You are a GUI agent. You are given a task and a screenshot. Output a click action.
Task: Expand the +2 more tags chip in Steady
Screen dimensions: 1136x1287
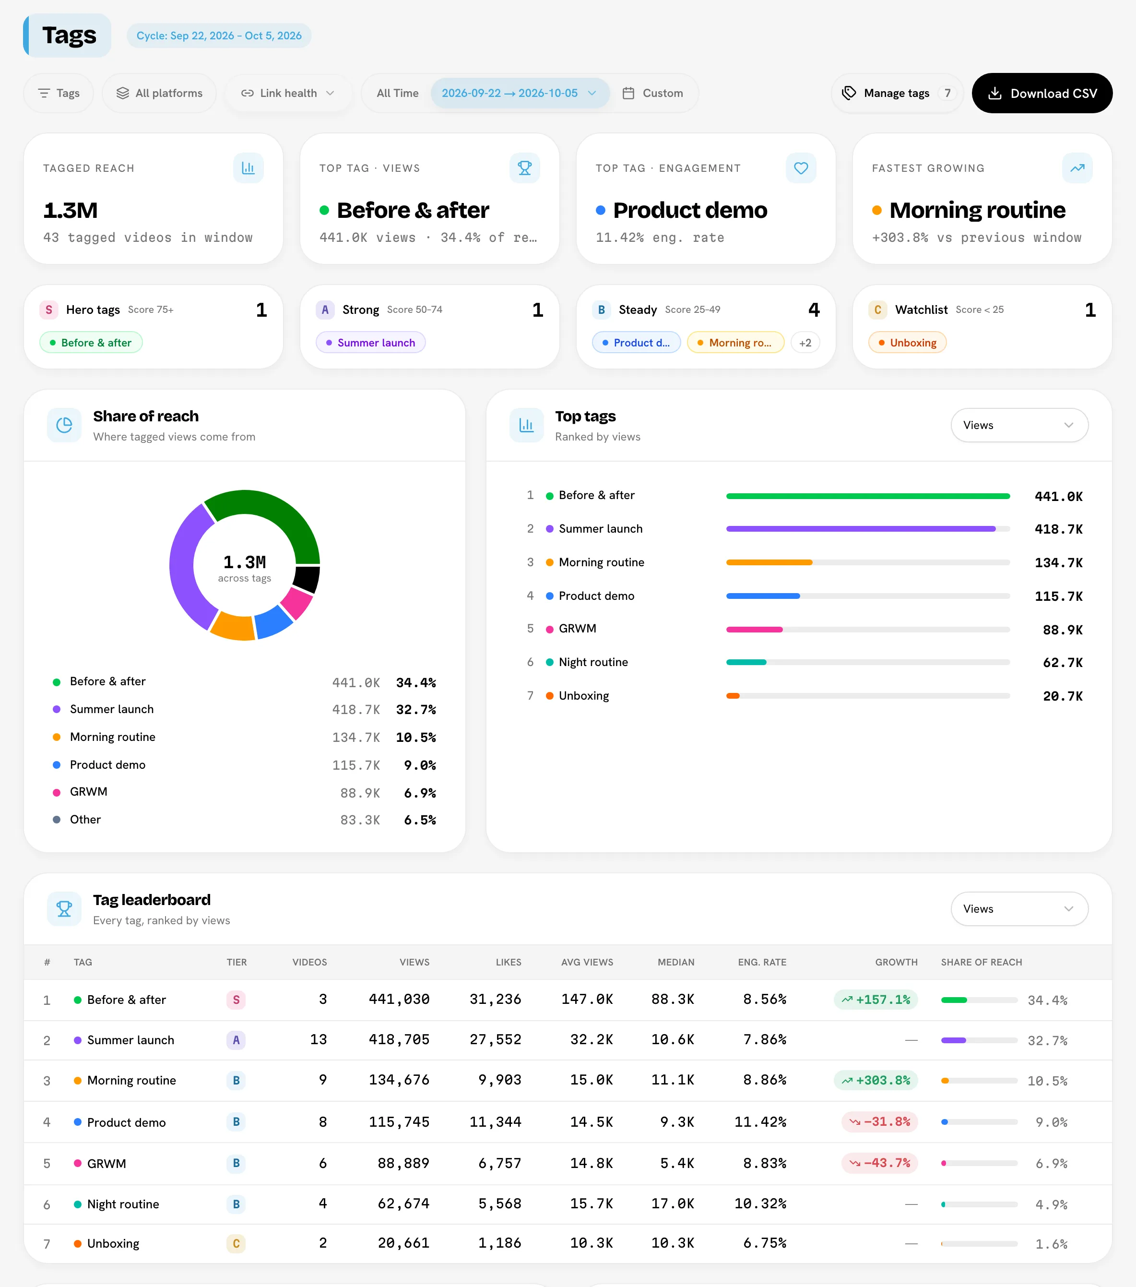click(805, 343)
